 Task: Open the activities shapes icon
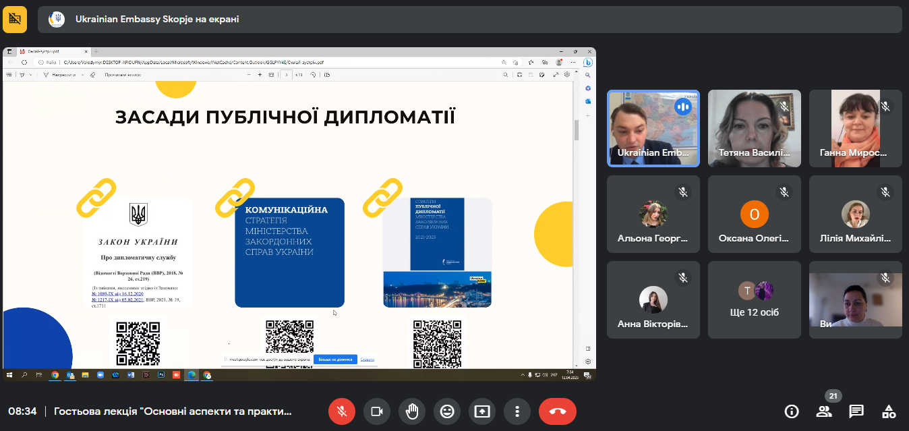click(889, 411)
